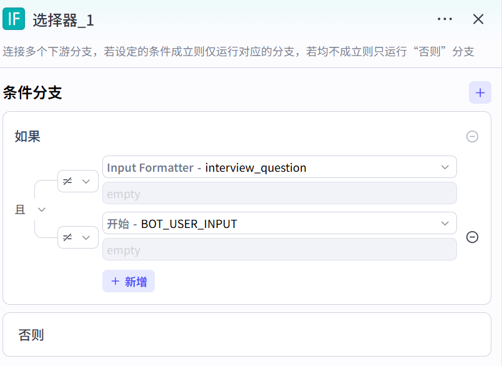This screenshot has height=366, width=502.
Task: Open the three-dot more options menu
Action: pyautogui.click(x=445, y=19)
